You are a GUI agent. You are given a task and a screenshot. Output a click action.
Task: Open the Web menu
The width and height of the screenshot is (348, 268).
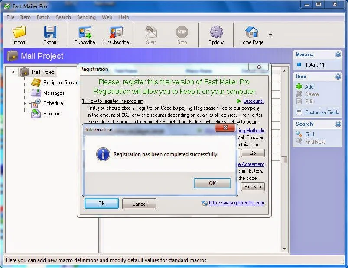[x=107, y=17]
